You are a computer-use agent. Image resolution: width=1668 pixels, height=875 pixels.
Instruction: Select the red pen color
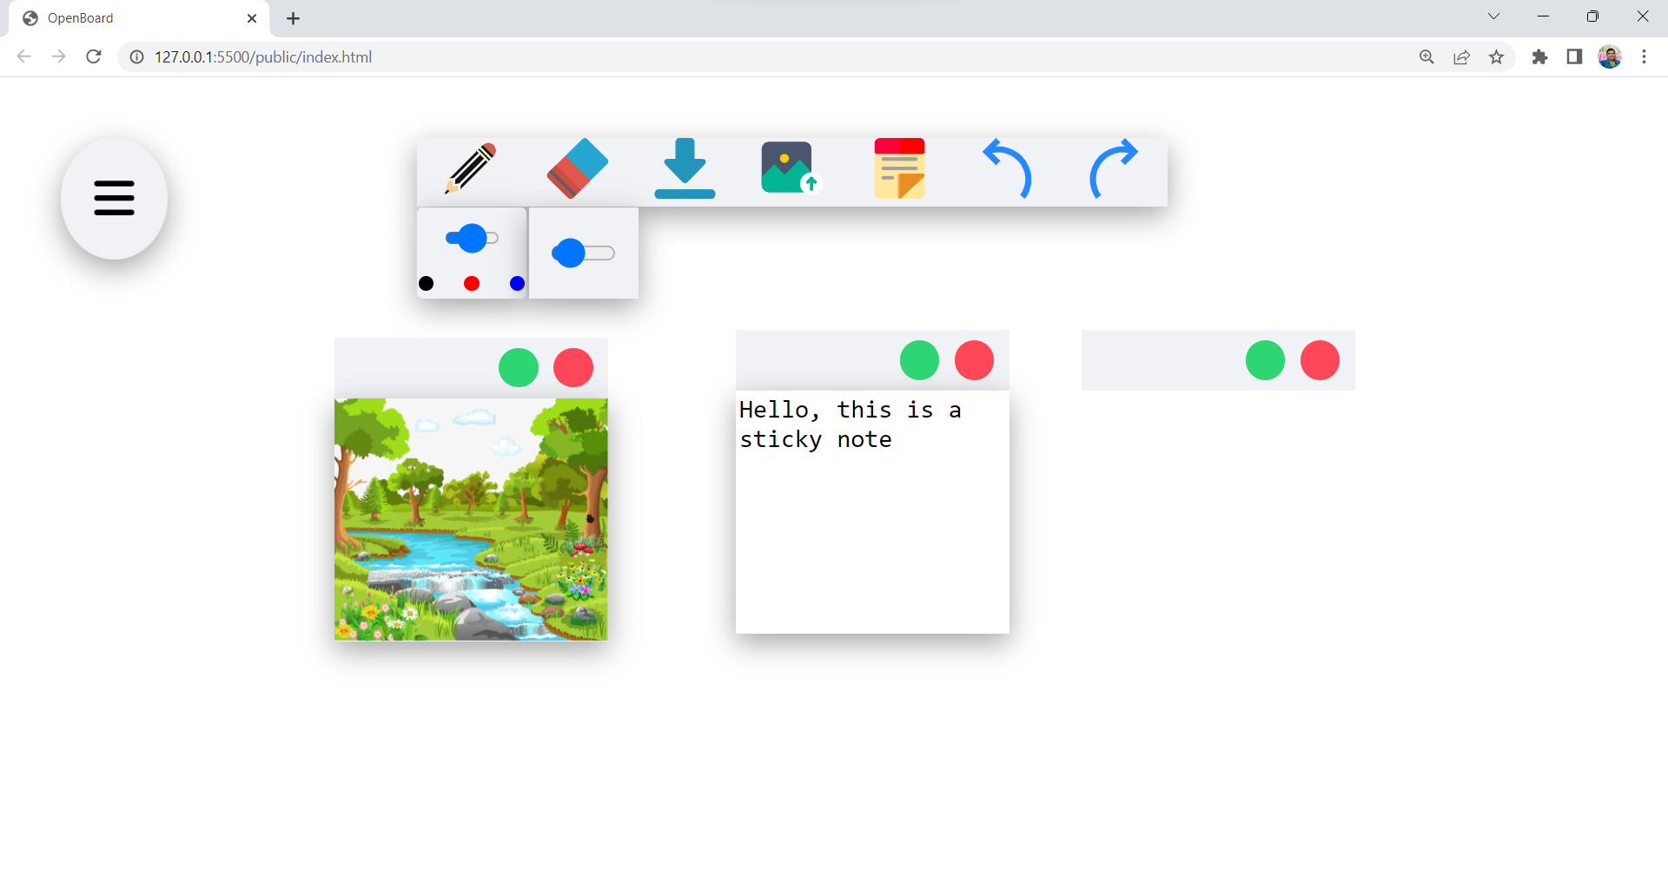471,282
